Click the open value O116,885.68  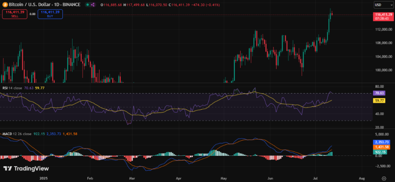coord(111,5)
